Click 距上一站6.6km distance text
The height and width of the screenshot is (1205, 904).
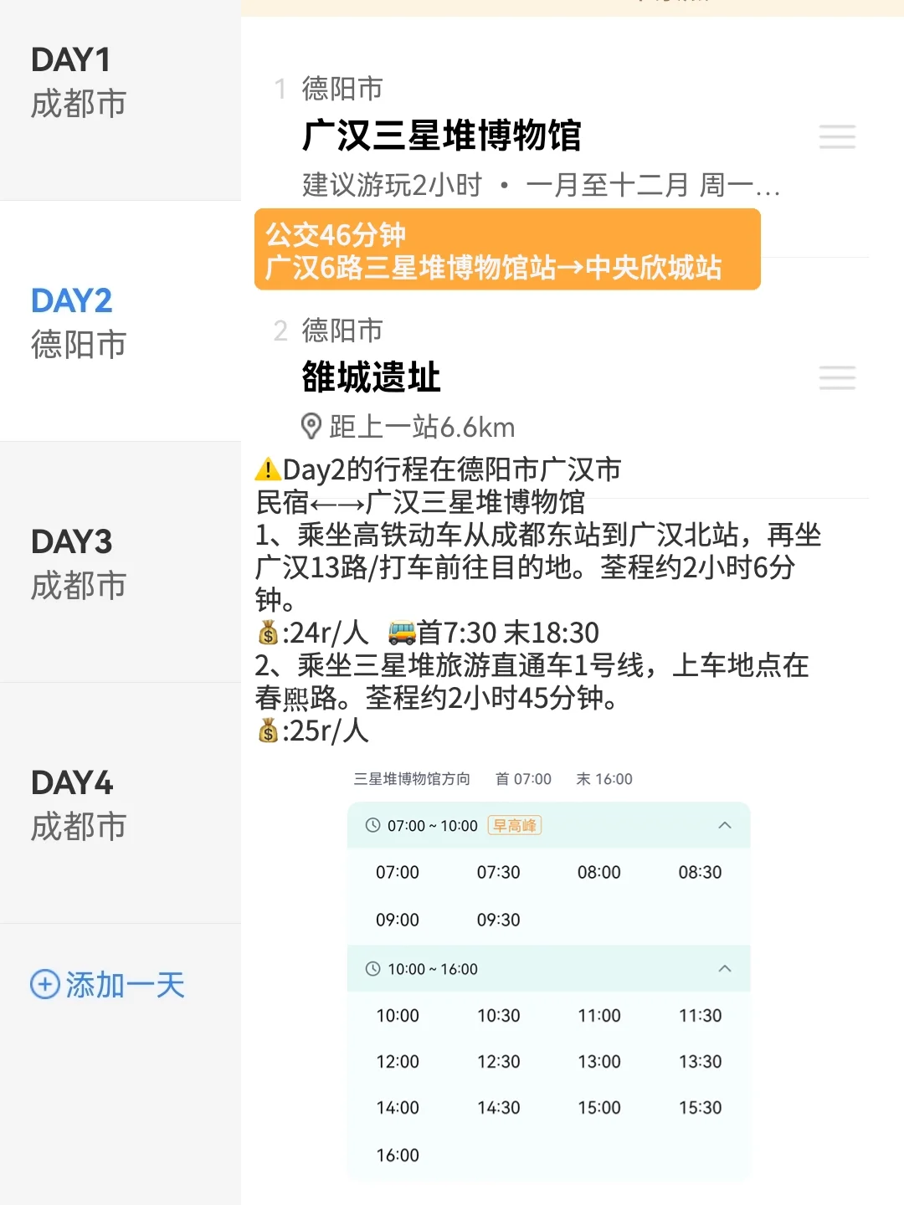tap(422, 427)
